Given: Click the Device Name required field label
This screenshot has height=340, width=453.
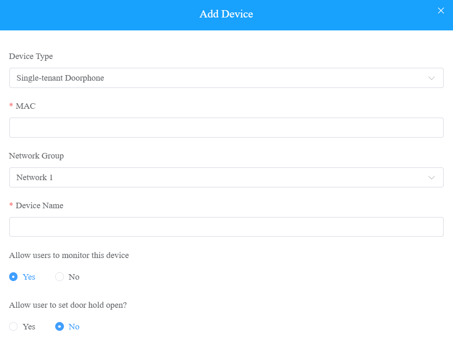Looking at the screenshot, I should [40, 205].
